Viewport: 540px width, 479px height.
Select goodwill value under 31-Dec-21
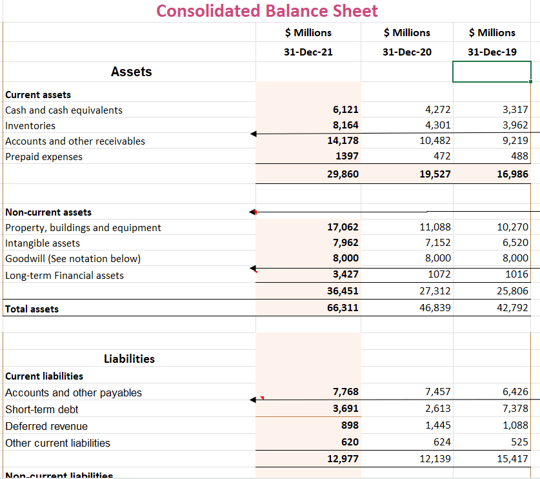click(345, 258)
